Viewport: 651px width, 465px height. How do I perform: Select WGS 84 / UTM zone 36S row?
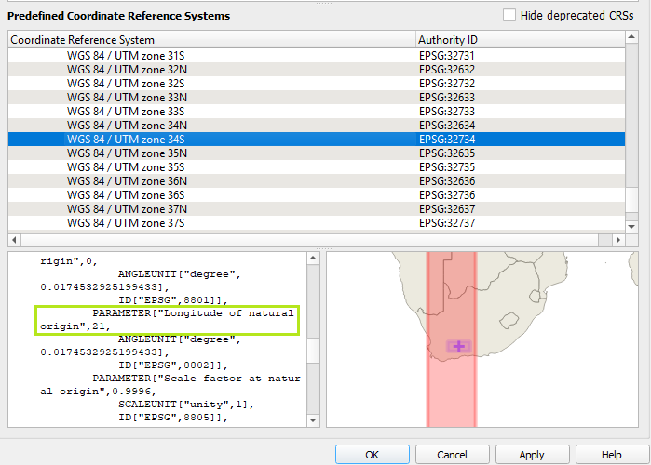point(317,195)
